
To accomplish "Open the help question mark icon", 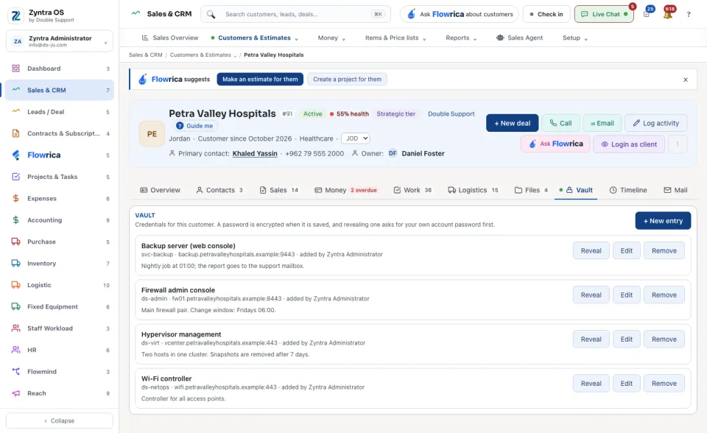I will [689, 15].
